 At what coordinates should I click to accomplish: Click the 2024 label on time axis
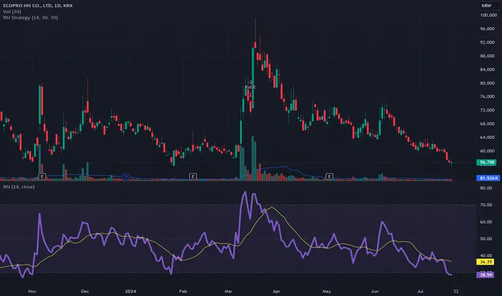[x=130, y=291]
